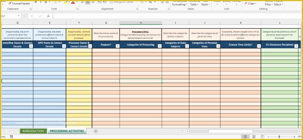The height and width of the screenshot is (140, 303).
Task: Open Find & Select menu
Action: [x=278, y=3]
